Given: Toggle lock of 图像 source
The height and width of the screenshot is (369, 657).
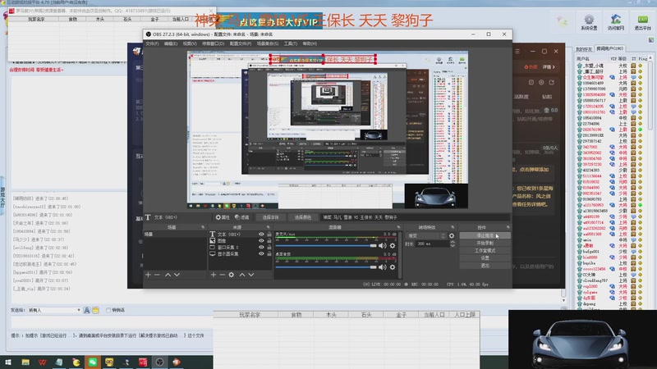Looking at the screenshot, I should [269, 241].
